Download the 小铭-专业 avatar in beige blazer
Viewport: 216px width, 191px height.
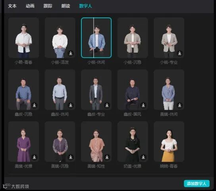coord(179,53)
